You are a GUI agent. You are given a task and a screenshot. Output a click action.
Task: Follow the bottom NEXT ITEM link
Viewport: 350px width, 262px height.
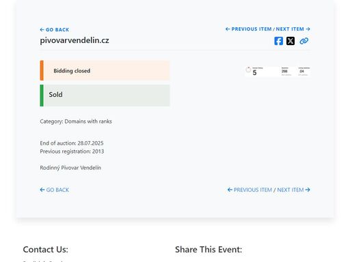coord(291,190)
